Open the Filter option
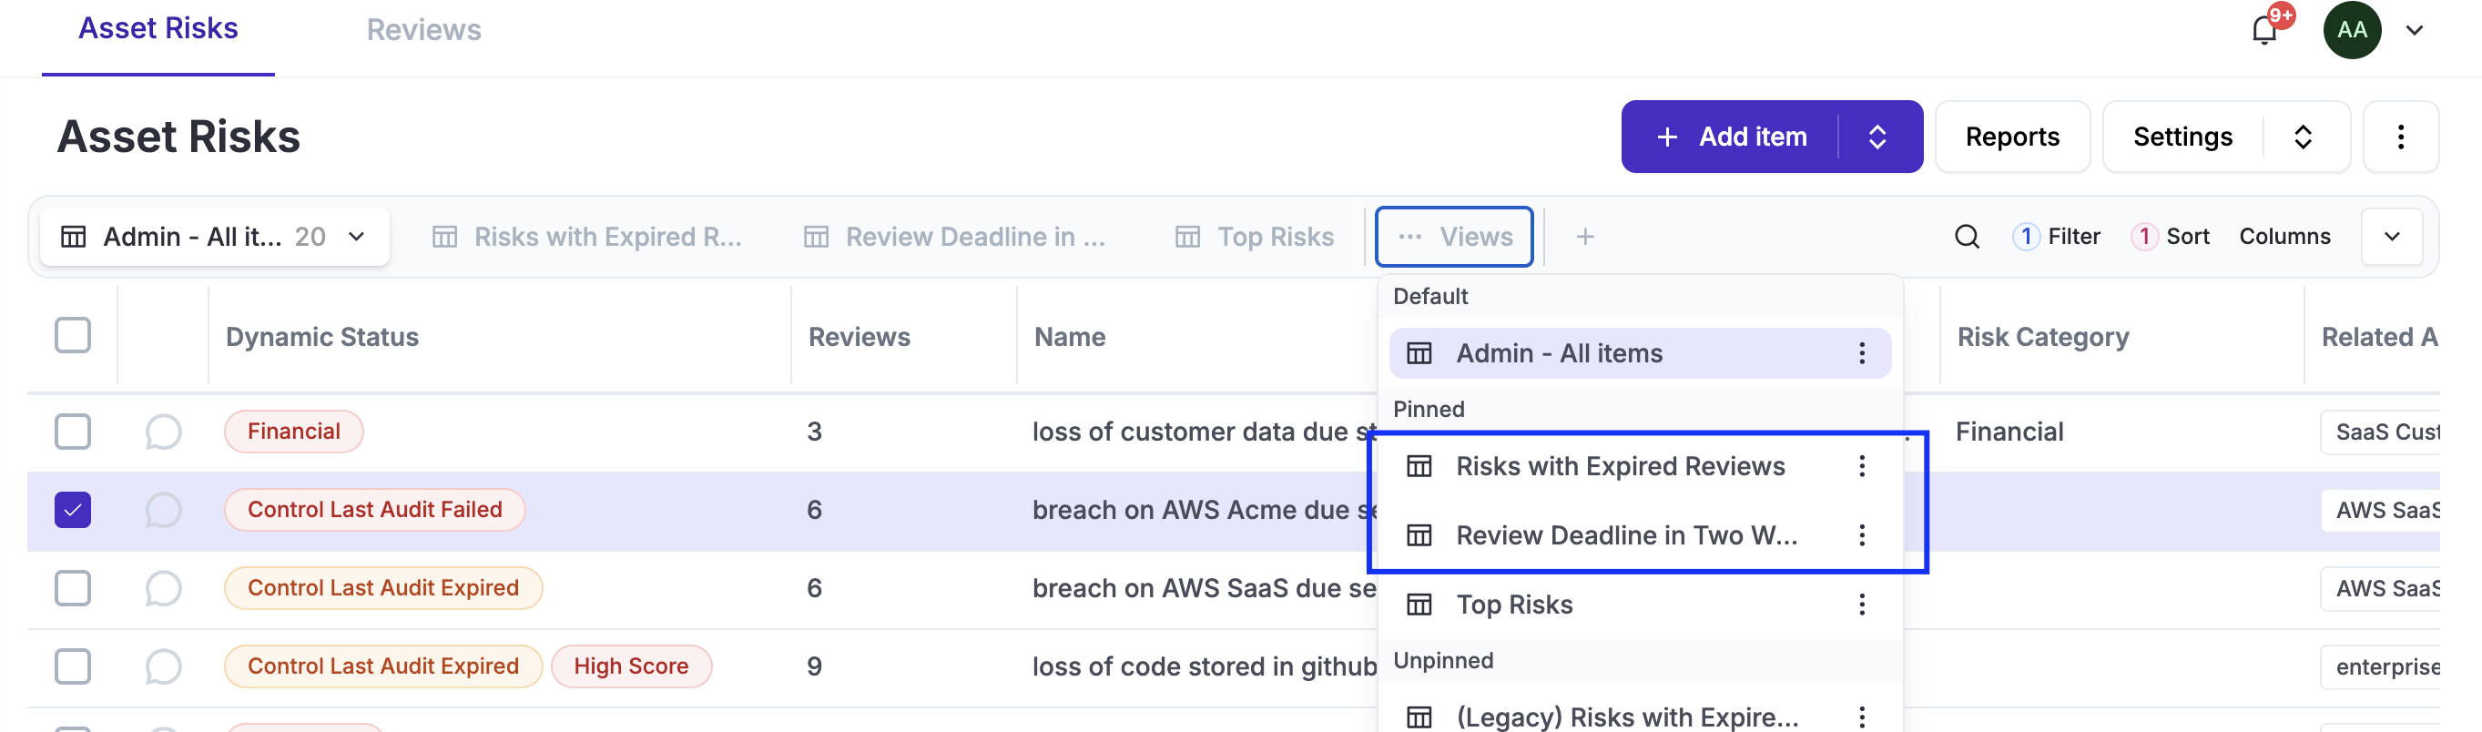Screen dimensions: 2482x732 point(2057,237)
